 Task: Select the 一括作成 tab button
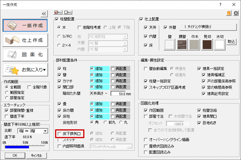pos(25,26)
